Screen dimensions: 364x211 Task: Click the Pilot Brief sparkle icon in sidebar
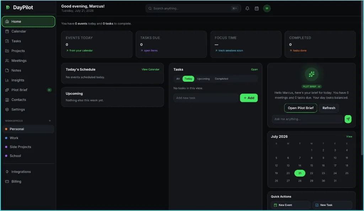pyautogui.click(x=7, y=90)
